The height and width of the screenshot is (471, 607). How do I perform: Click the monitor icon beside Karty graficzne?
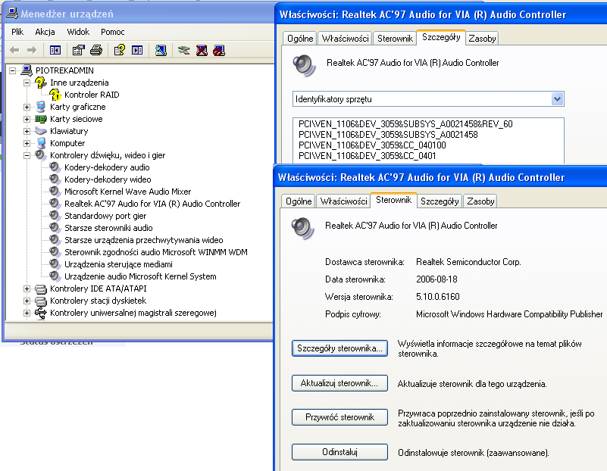pos(41,107)
